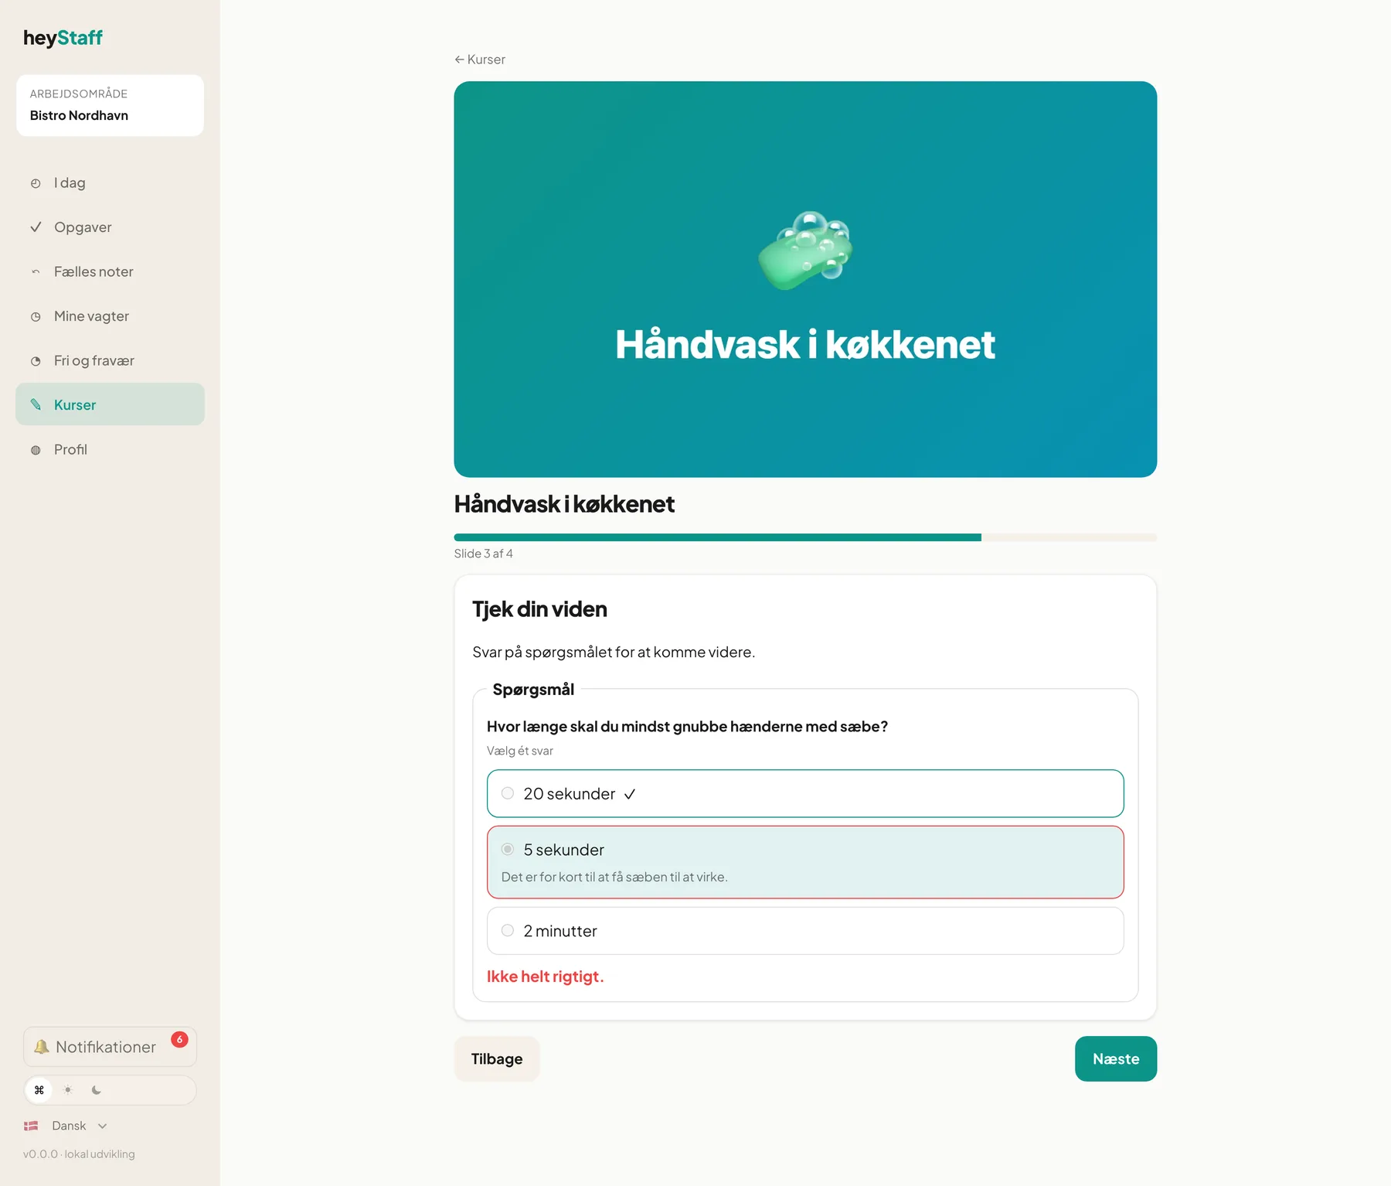Click the course progress bar
The height and width of the screenshot is (1186, 1391).
coord(805,537)
